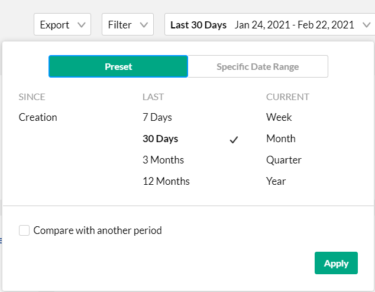The image size is (375, 292).
Task: Select Since Creation preset
Action: [38, 117]
